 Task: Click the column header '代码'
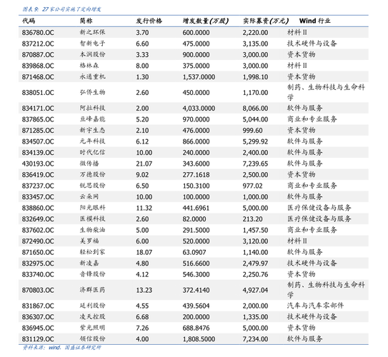pos(29,21)
